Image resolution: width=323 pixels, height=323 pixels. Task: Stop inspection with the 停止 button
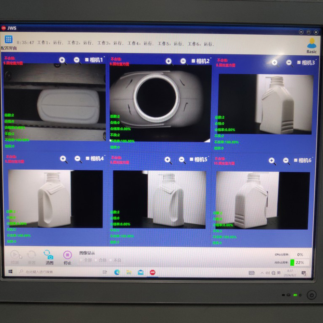[67, 258]
